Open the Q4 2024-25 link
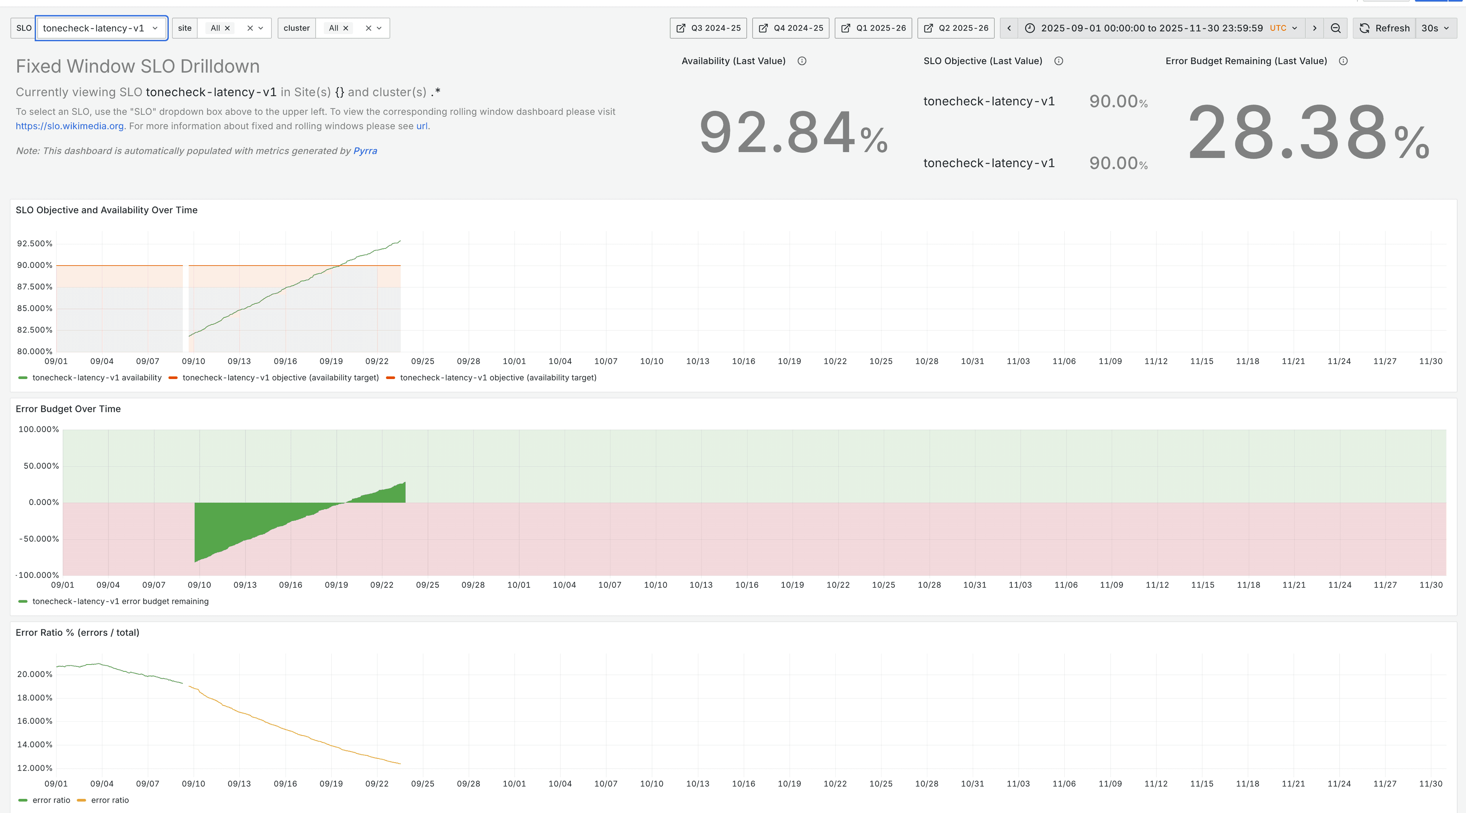The width and height of the screenshot is (1466, 813). [791, 28]
